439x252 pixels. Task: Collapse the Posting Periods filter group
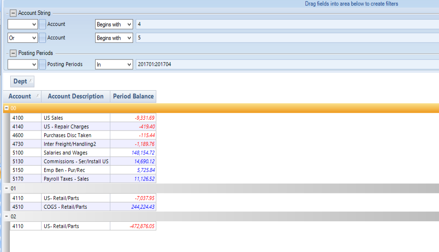point(13,53)
